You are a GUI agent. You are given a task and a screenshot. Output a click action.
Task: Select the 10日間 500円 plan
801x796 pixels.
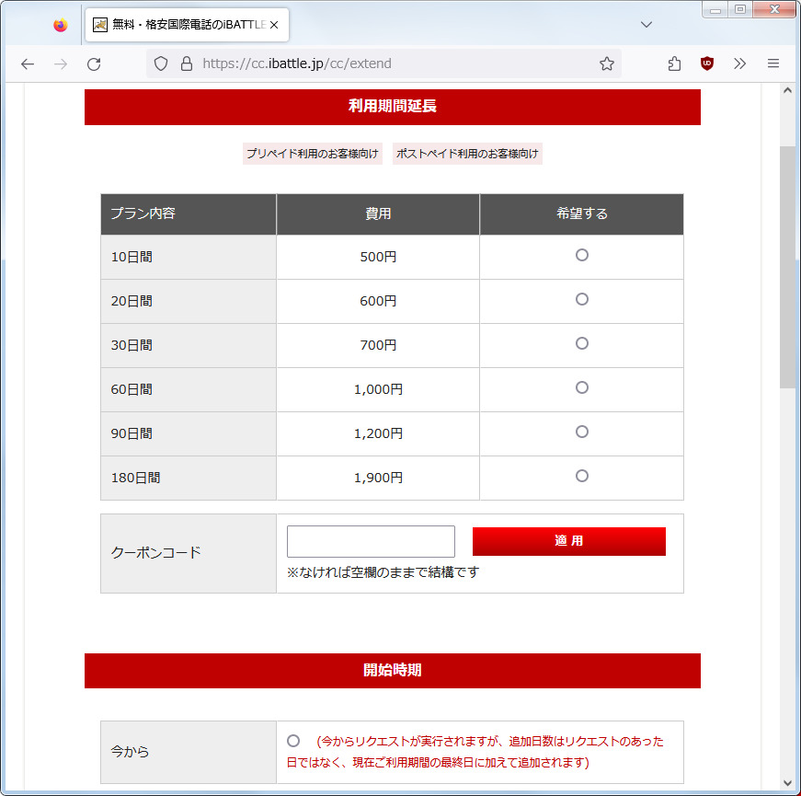click(x=581, y=255)
